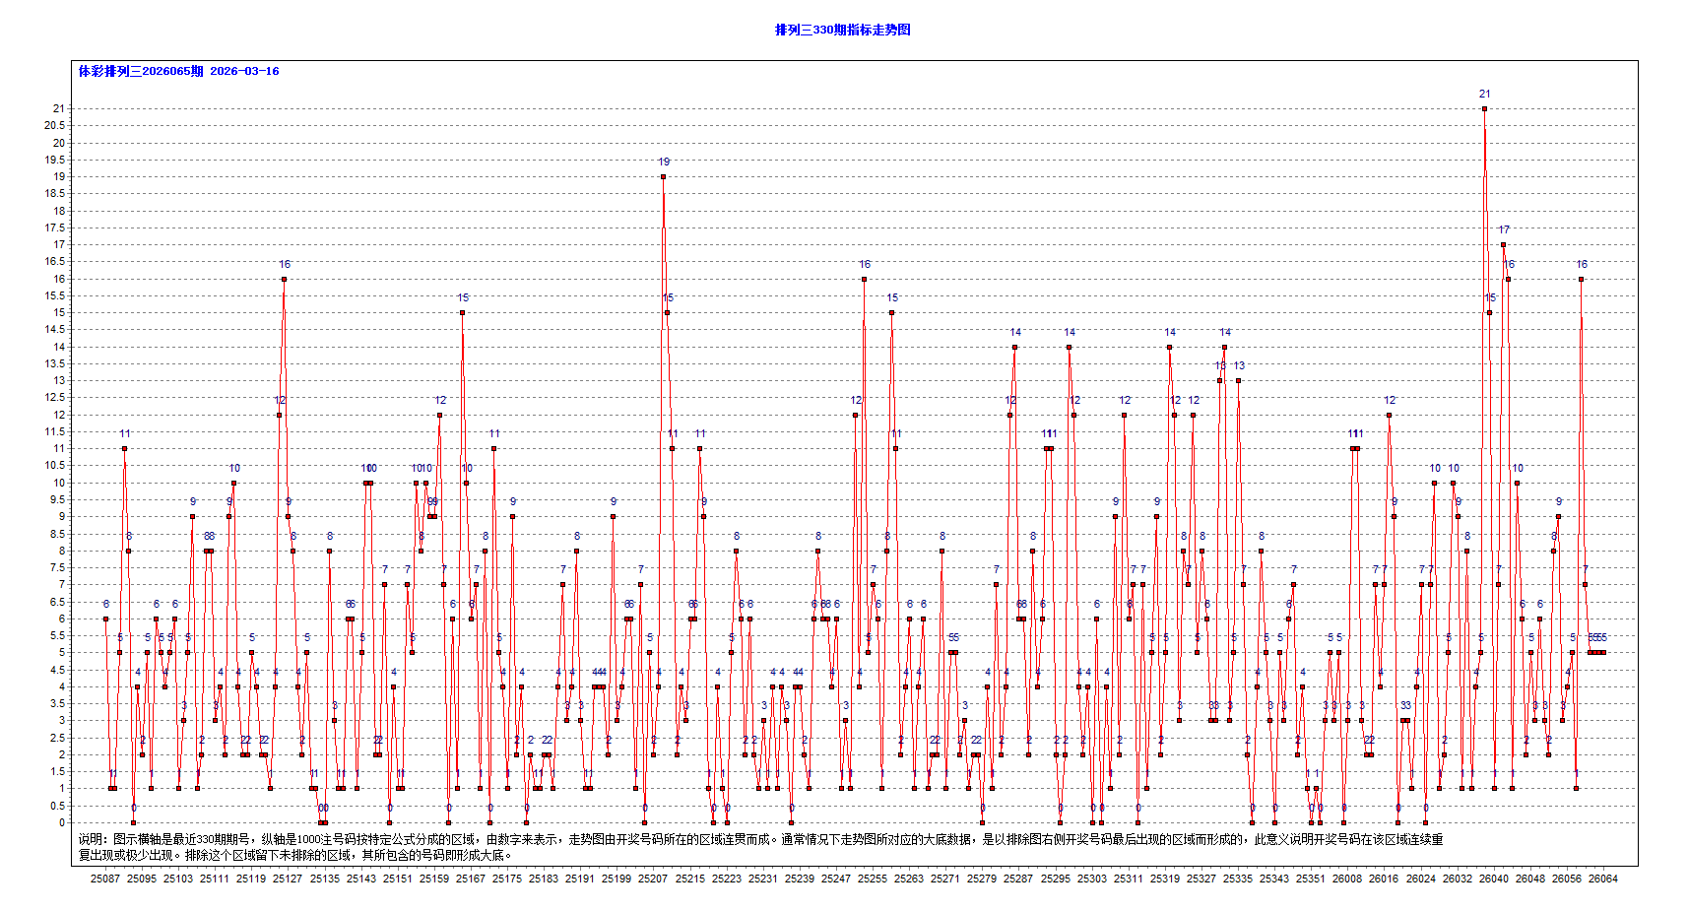Select the x-axis period label 25255

pyautogui.click(x=873, y=879)
